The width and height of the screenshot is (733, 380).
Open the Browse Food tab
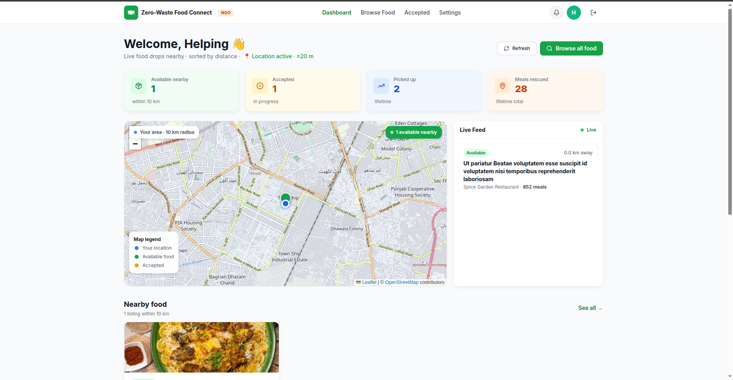378,13
